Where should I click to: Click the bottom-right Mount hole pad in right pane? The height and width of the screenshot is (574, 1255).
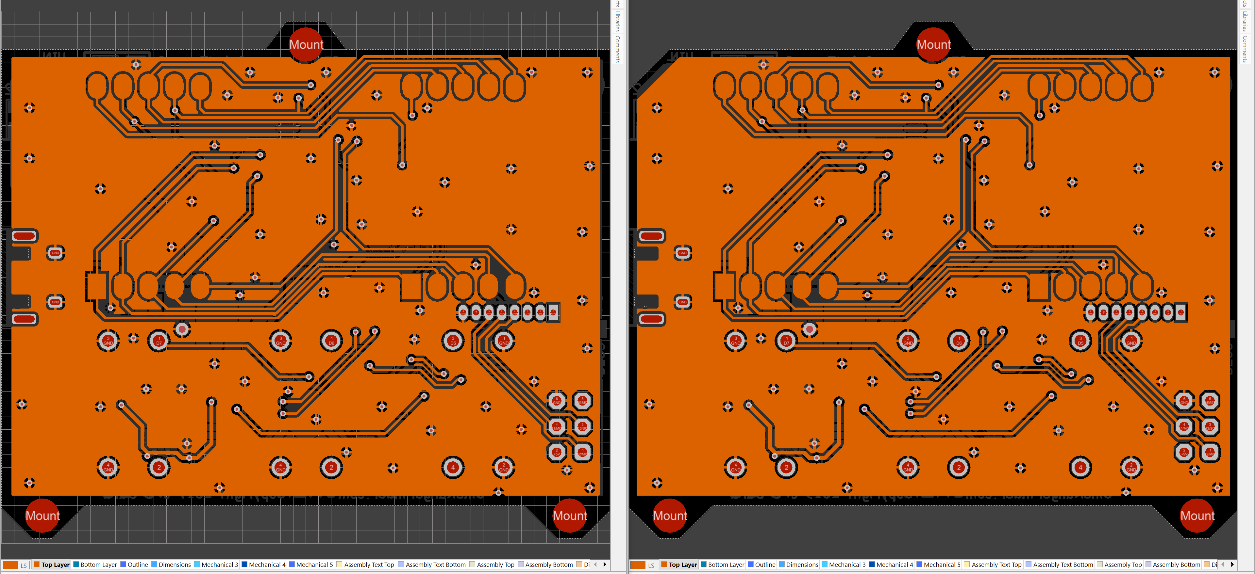coord(1196,516)
